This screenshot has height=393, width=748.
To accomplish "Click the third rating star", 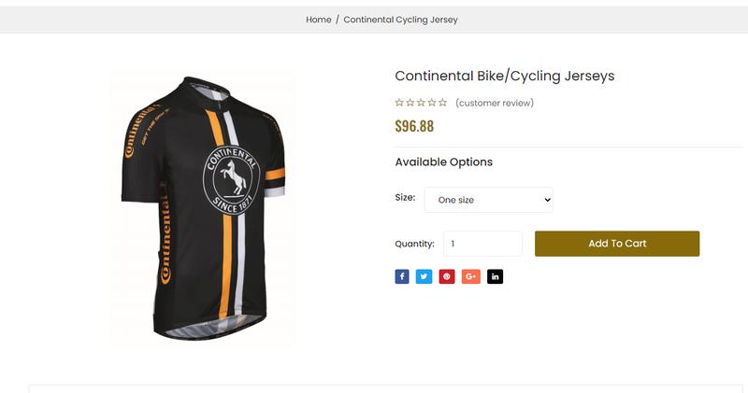I will [421, 103].
